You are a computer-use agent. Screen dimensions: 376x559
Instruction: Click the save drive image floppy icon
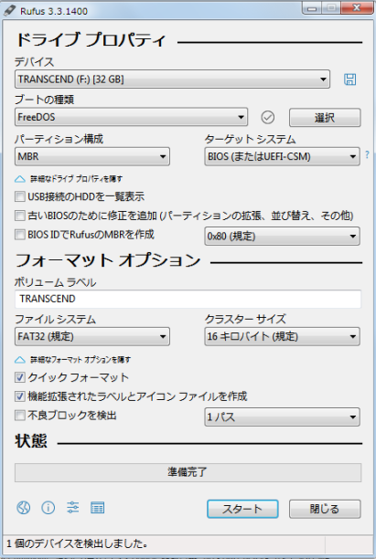[x=350, y=79]
